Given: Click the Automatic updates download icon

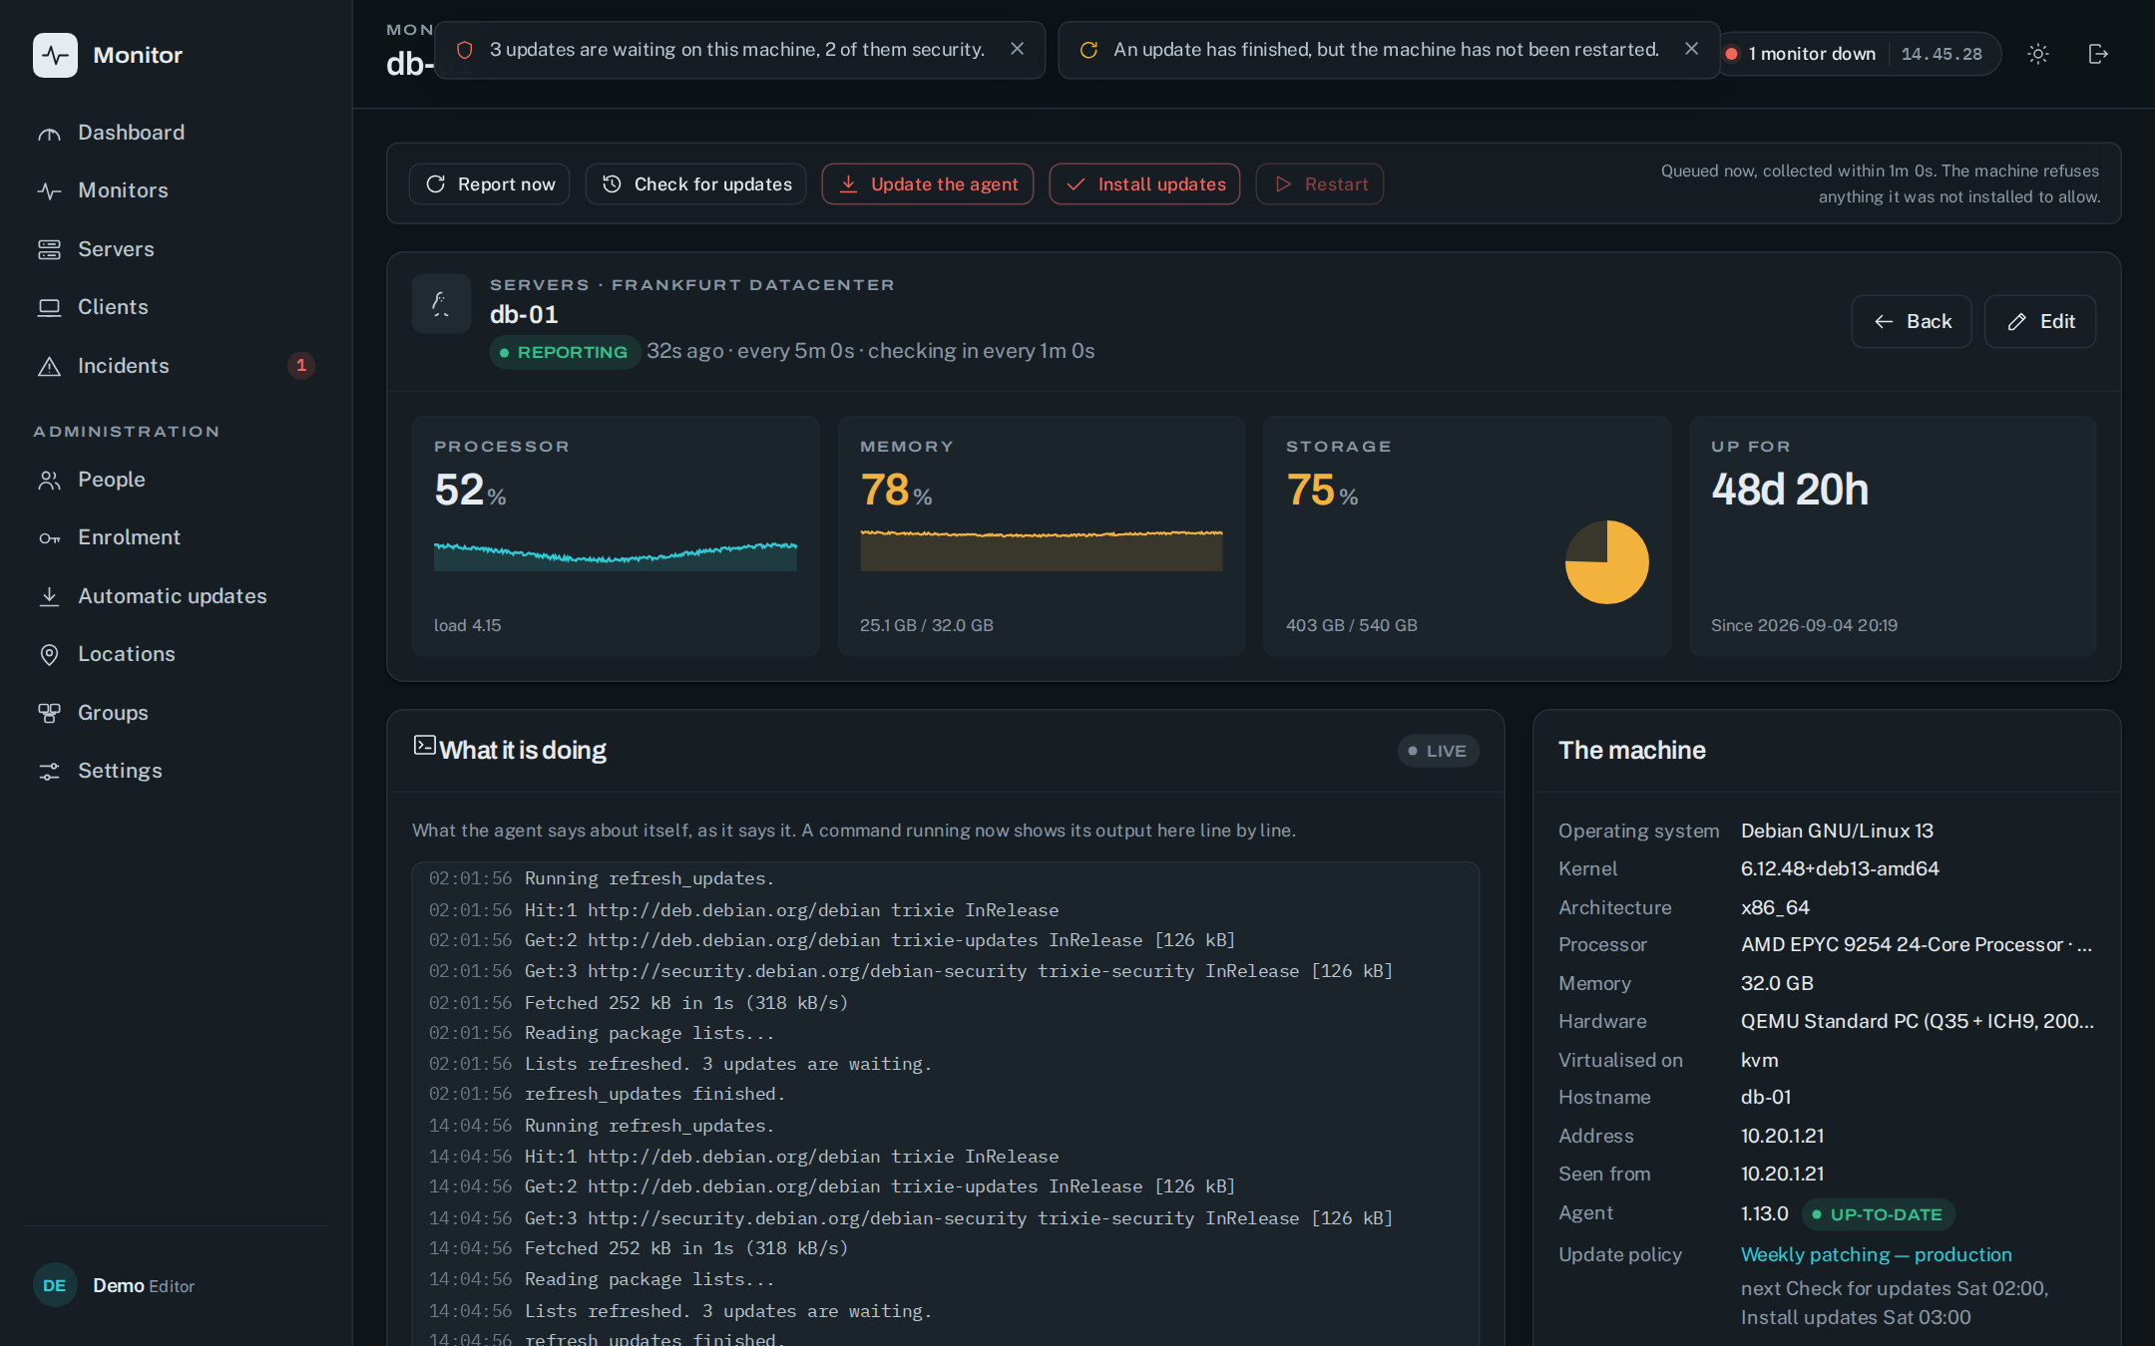Looking at the screenshot, I should (49, 596).
